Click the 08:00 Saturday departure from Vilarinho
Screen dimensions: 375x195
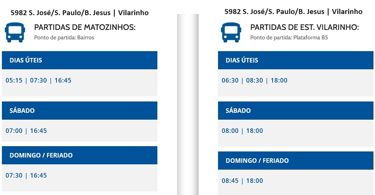[230, 131]
